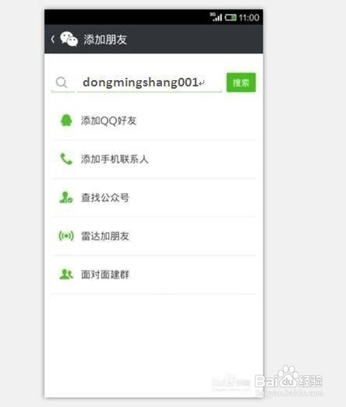The width and height of the screenshot is (346, 407).
Task: Select 查找公众号 option
Action: click(154, 198)
